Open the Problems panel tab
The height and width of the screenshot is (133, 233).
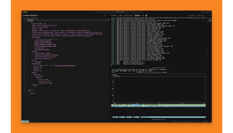(x=114, y=16)
